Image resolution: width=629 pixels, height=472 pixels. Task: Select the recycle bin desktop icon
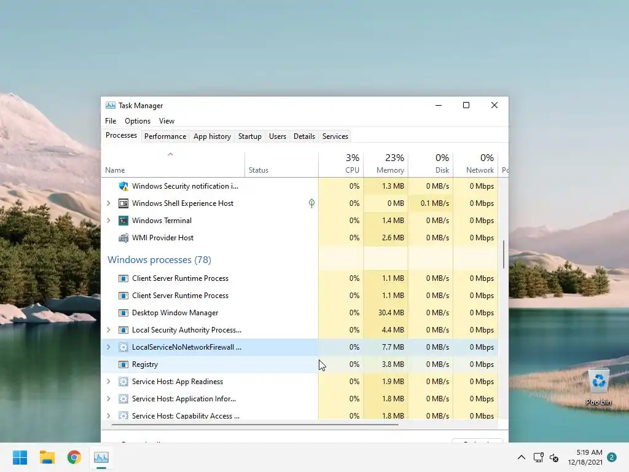598,388
